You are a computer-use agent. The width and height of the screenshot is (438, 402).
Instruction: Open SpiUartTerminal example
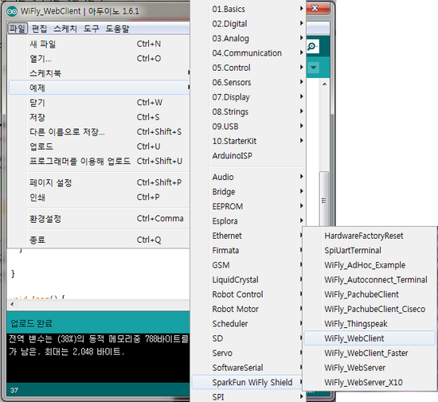tap(370, 251)
